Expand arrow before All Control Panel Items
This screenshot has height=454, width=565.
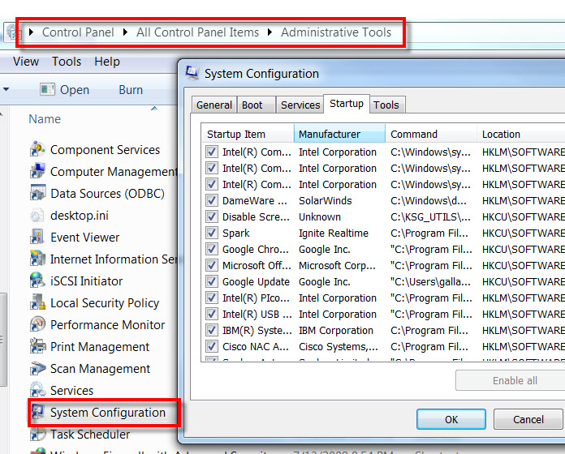(125, 32)
